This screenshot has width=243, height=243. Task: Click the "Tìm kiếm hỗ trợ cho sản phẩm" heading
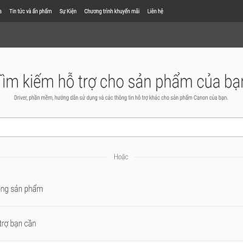coord(122,81)
